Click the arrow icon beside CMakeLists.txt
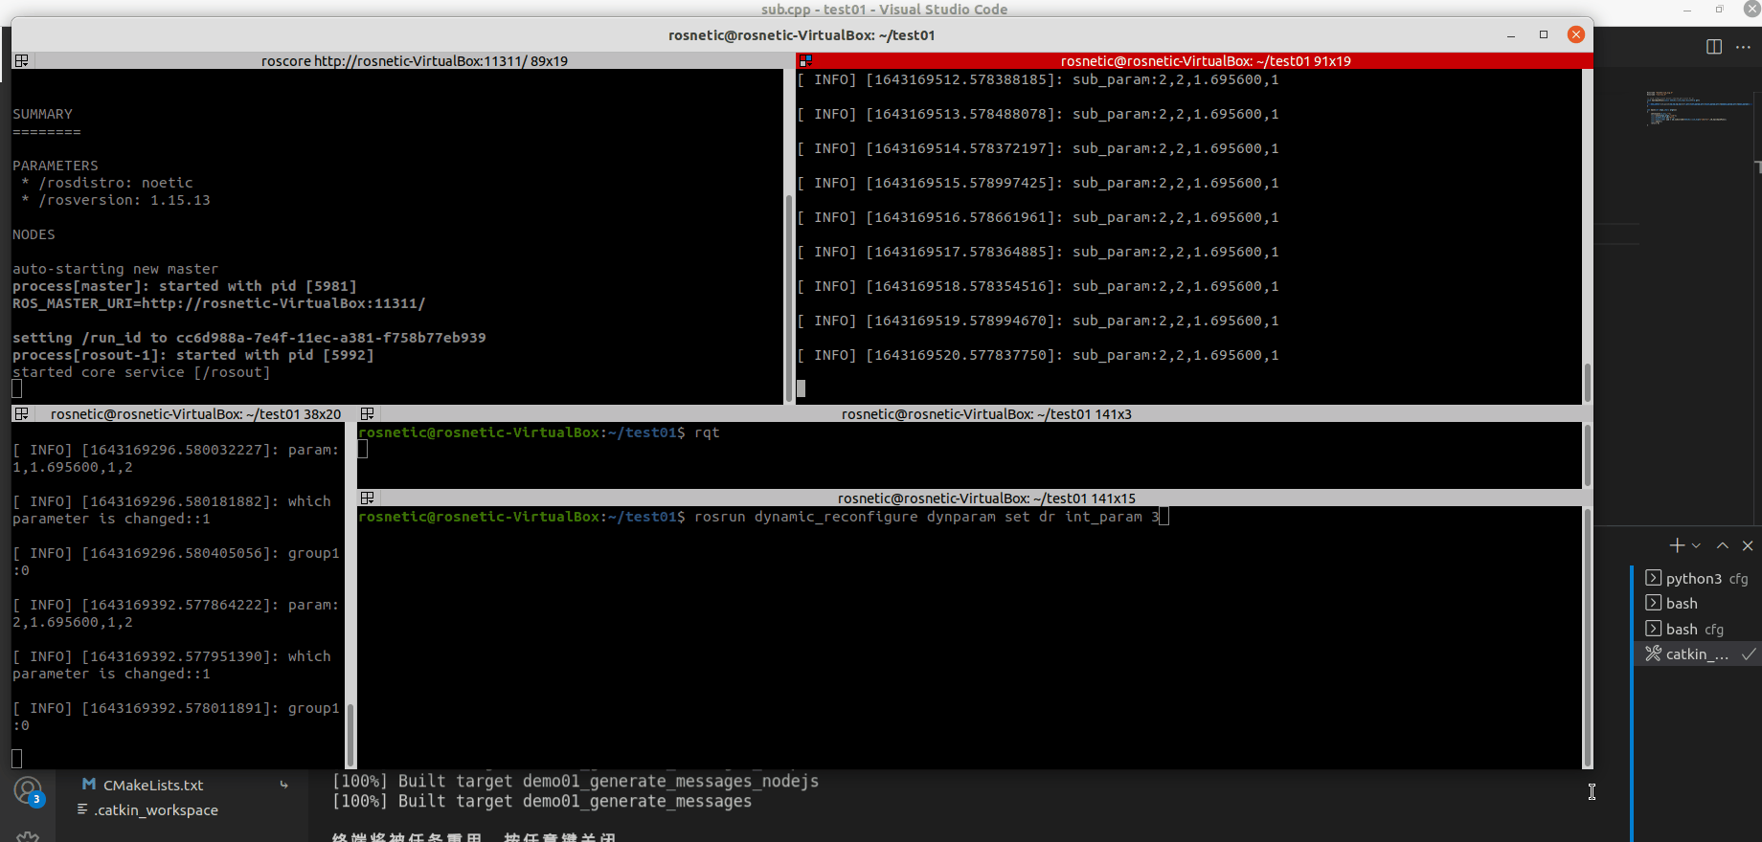Screen dimensions: 1762x842 (x=283, y=785)
